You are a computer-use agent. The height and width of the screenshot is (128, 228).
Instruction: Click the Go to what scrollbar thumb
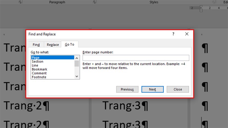click(77, 63)
